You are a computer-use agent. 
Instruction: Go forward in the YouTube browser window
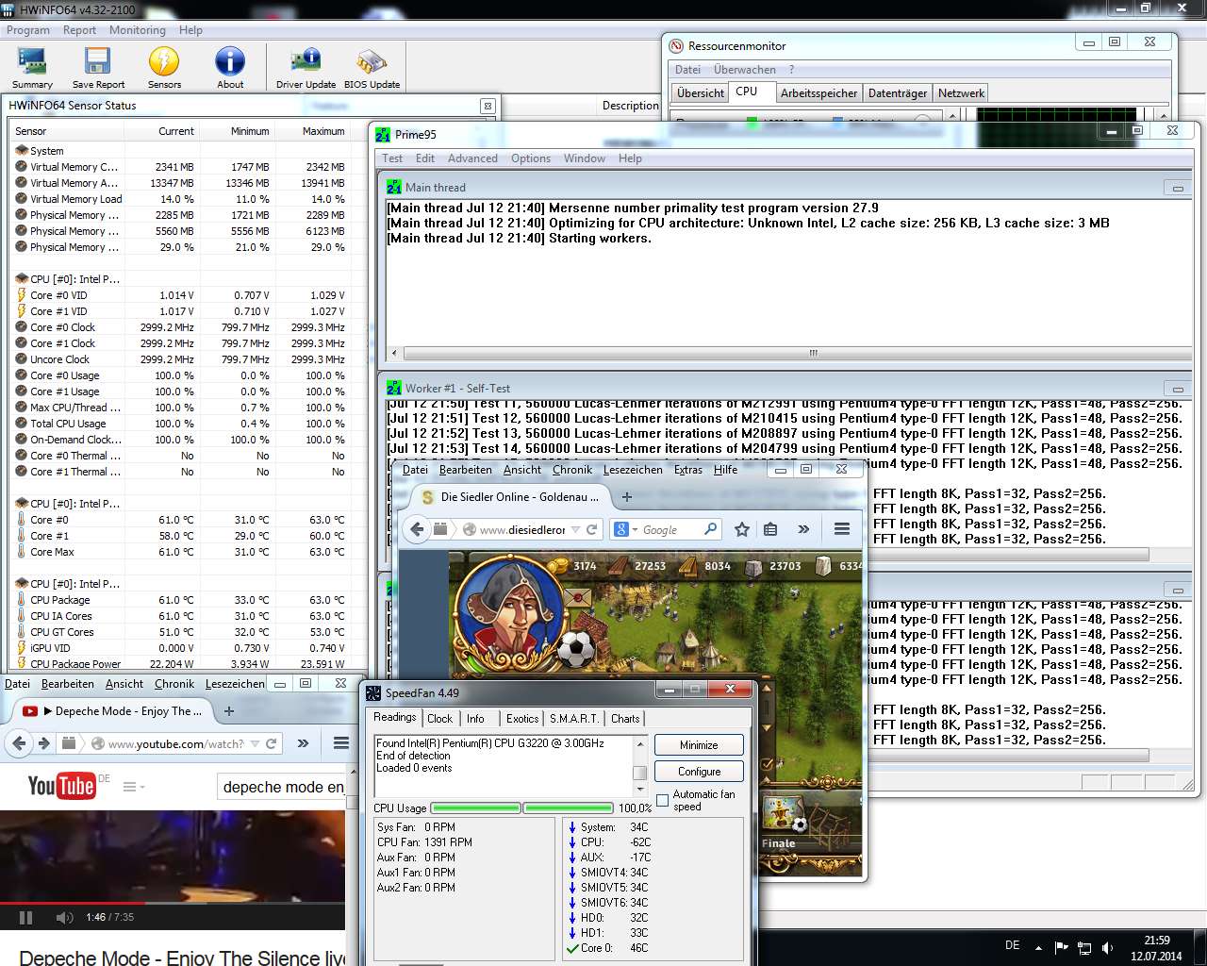(x=43, y=743)
